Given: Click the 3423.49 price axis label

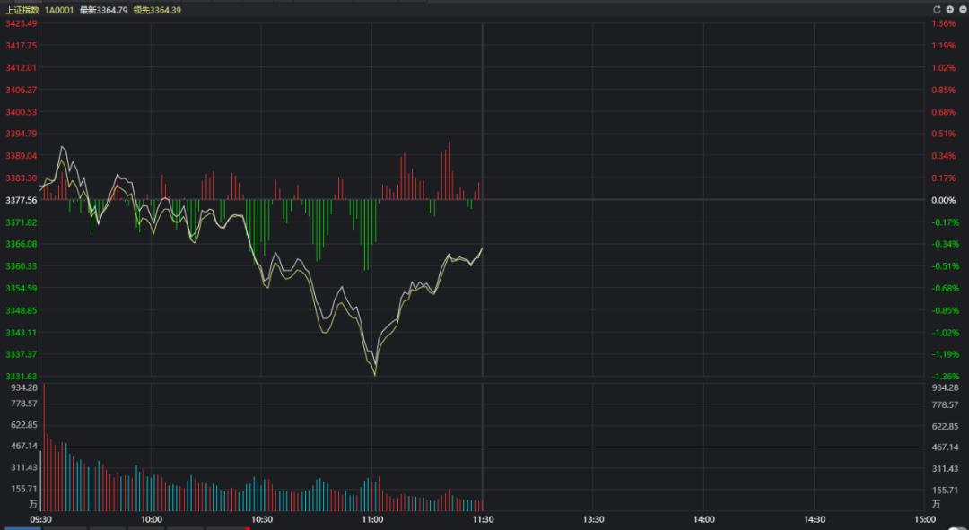Looking at the screenshot, I should click(x=21, y=23).
